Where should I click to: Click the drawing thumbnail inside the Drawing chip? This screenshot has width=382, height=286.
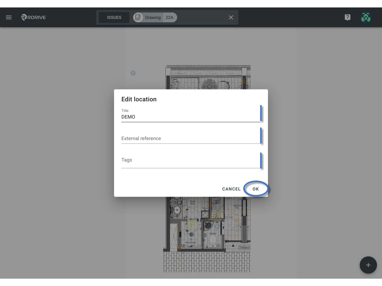[138, 17]
